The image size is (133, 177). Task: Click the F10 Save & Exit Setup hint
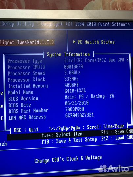pos(69,141)
